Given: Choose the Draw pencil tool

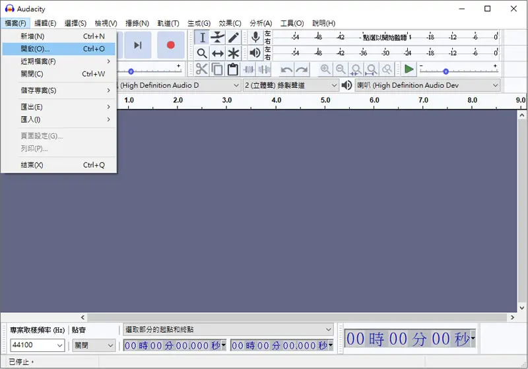Looking at the screenshot, I should 234,38.
